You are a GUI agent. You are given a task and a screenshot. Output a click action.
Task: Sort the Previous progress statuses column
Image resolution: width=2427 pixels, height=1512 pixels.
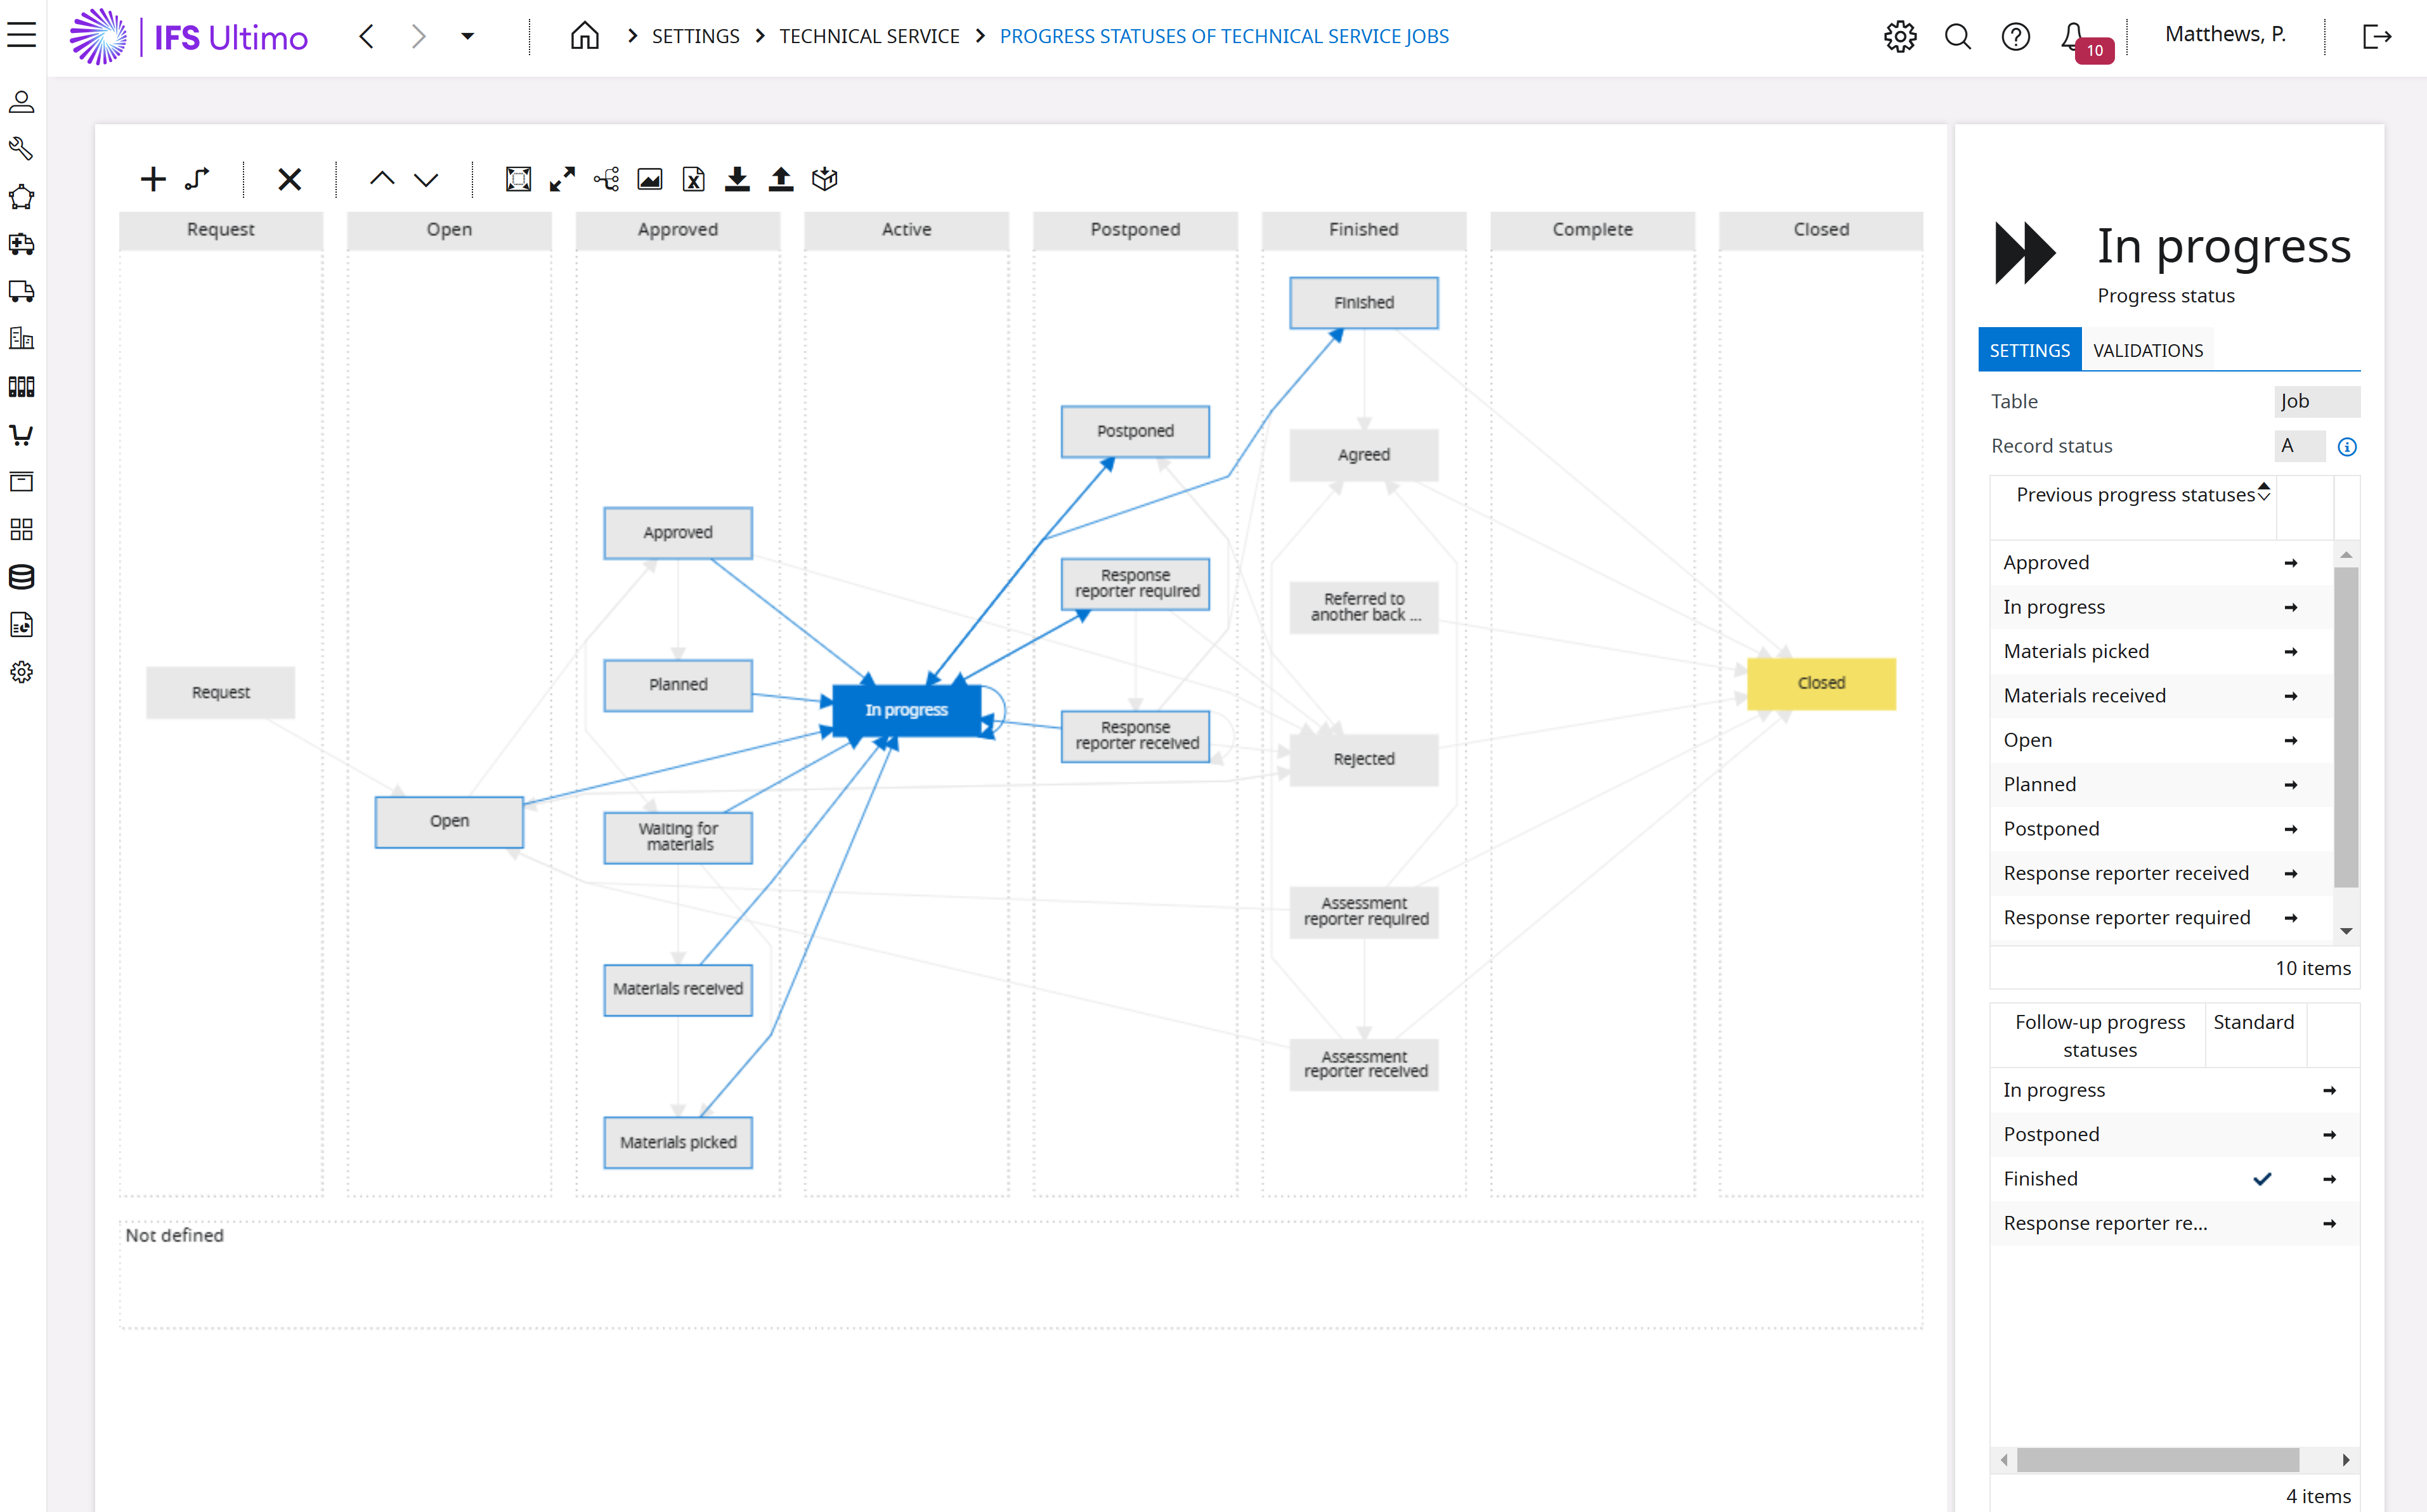[x=2263, y=492]
